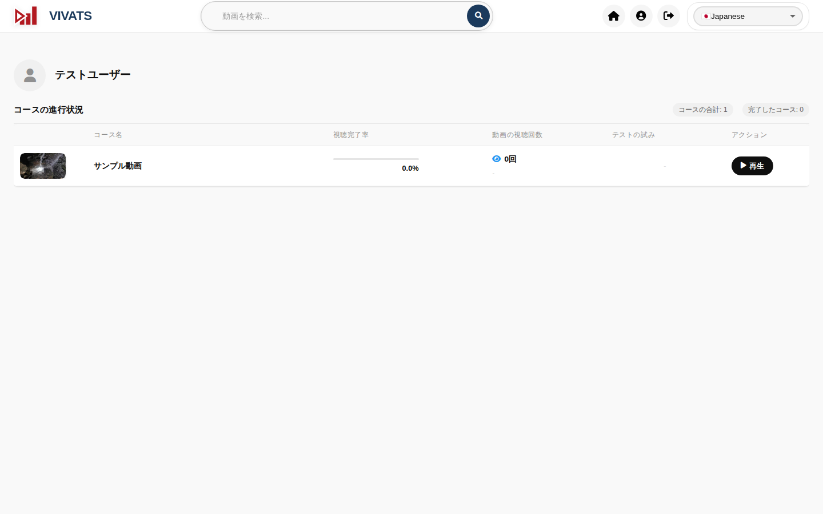Click the 再生 play button
The height and width of the screenshot is (514, 823).
pyautogui.click(x=752, y=166)
